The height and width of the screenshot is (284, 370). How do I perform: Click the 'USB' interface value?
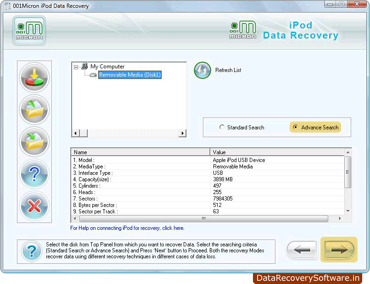(x=218, y=173)
